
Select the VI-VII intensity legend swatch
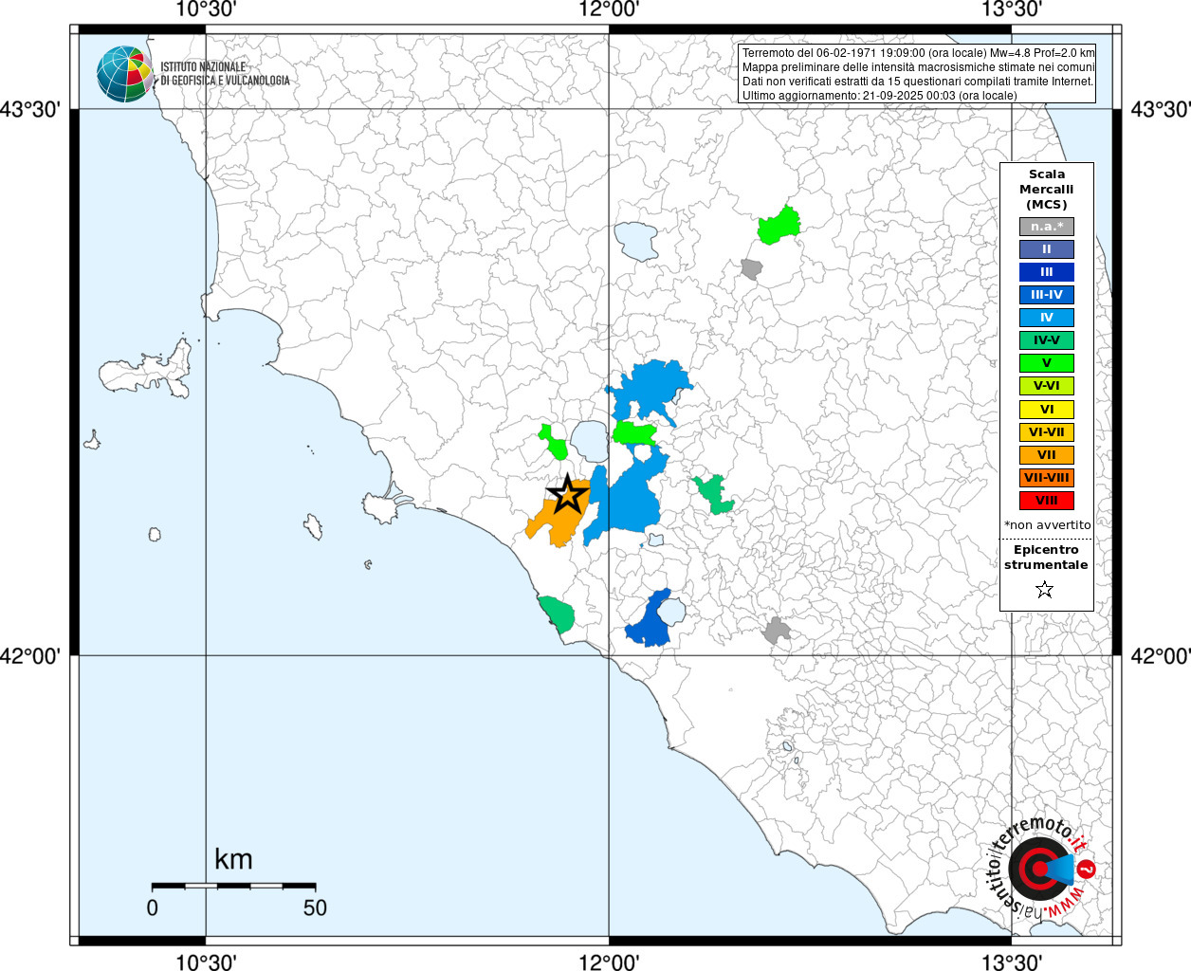point(1047,432)
